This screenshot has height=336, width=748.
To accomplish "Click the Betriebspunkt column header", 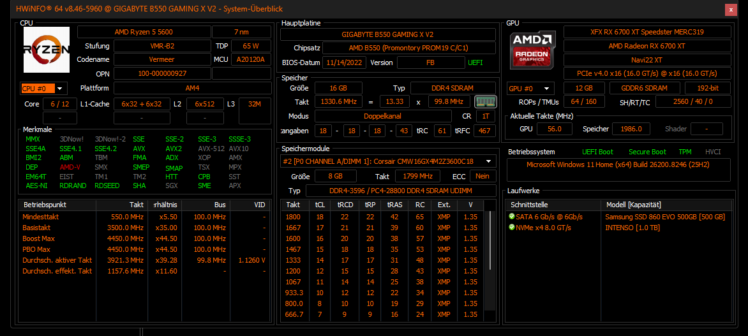I will 57,205.
